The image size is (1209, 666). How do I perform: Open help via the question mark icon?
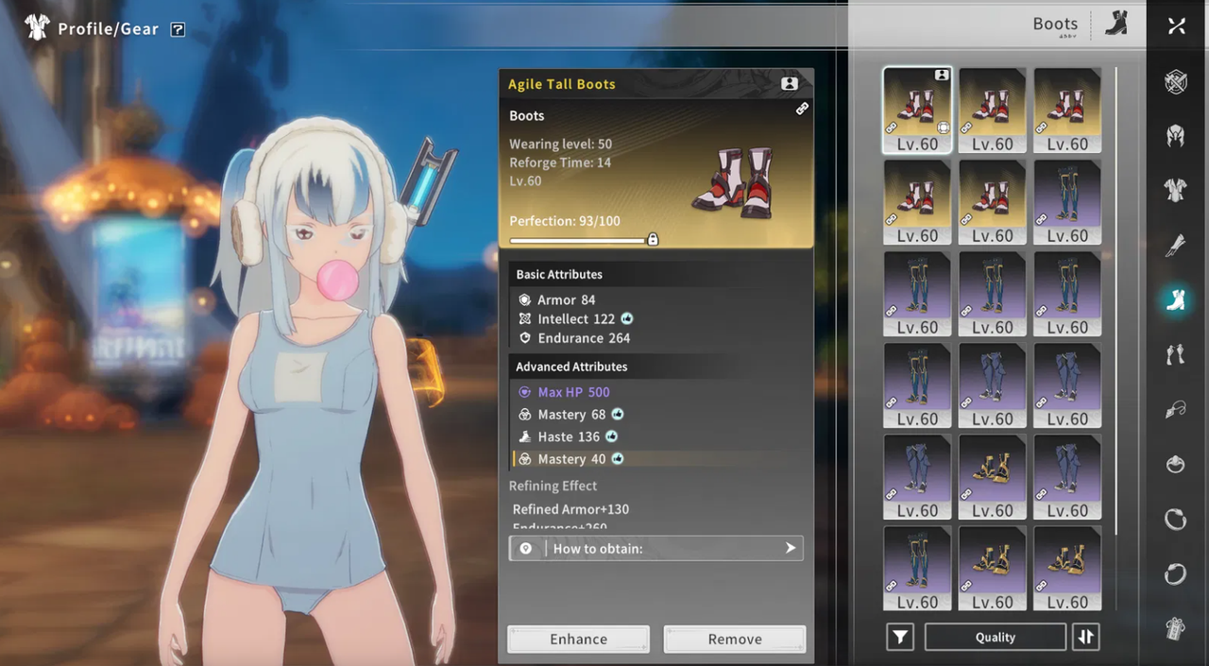(x=178, y=29)
